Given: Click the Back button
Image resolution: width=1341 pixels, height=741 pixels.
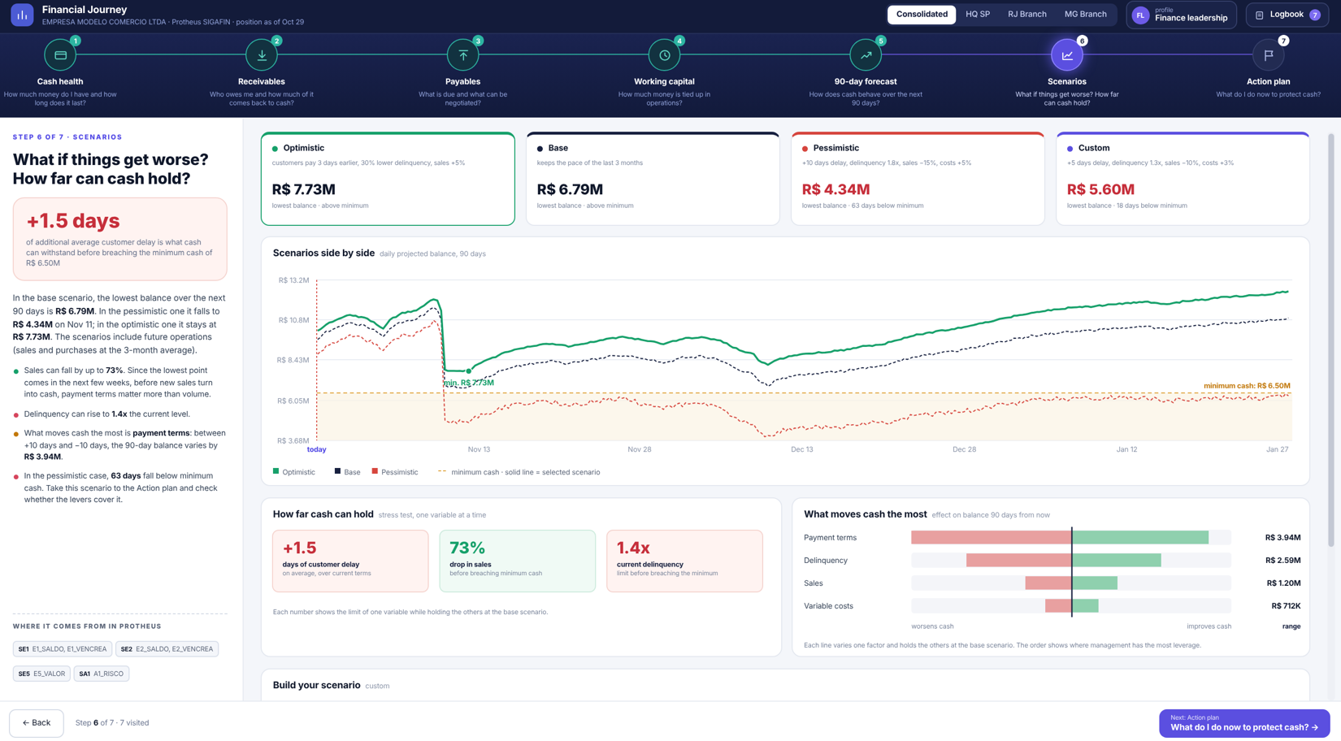Looking at the screenshot, I should click(x=37, y=723).
